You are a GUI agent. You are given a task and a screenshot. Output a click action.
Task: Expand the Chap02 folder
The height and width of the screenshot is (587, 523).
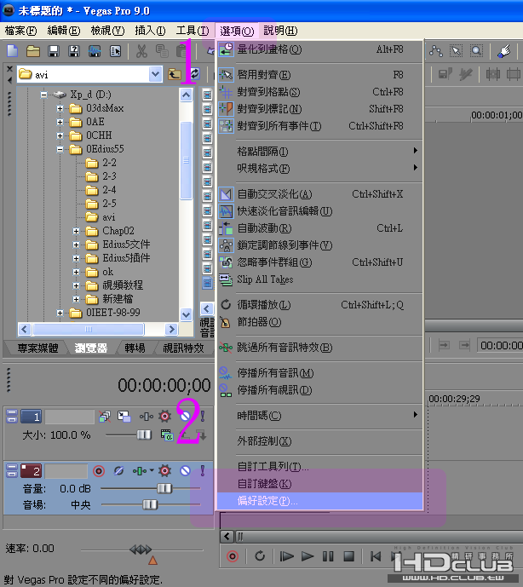pos(76,231)
